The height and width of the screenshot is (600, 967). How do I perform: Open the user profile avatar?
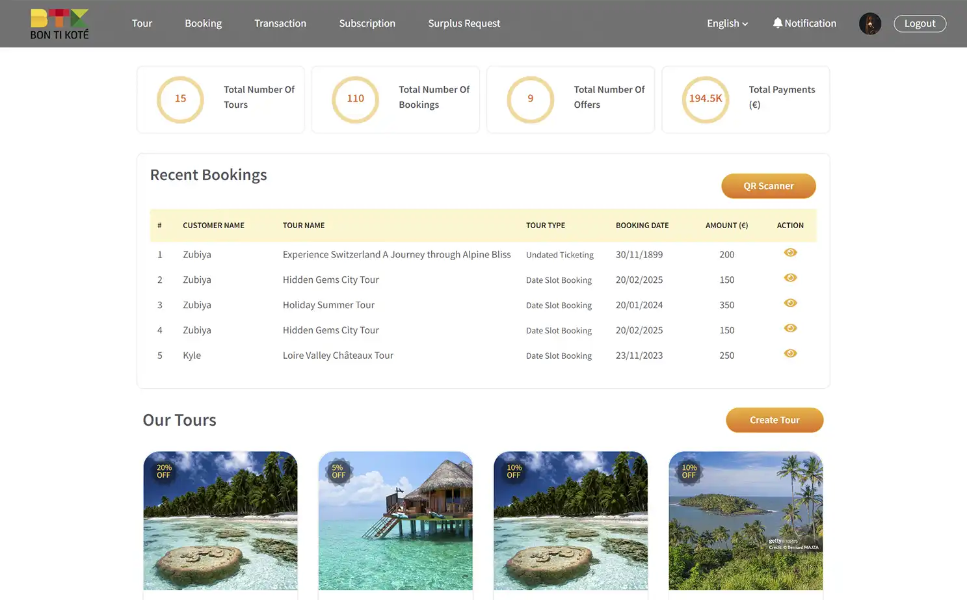[x=869, y=23]
